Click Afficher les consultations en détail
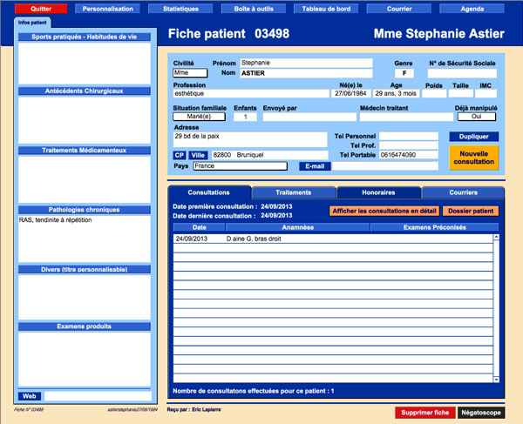Image resolution: width=523 pixels, height=424 pixels. click(x=384, y=211)
